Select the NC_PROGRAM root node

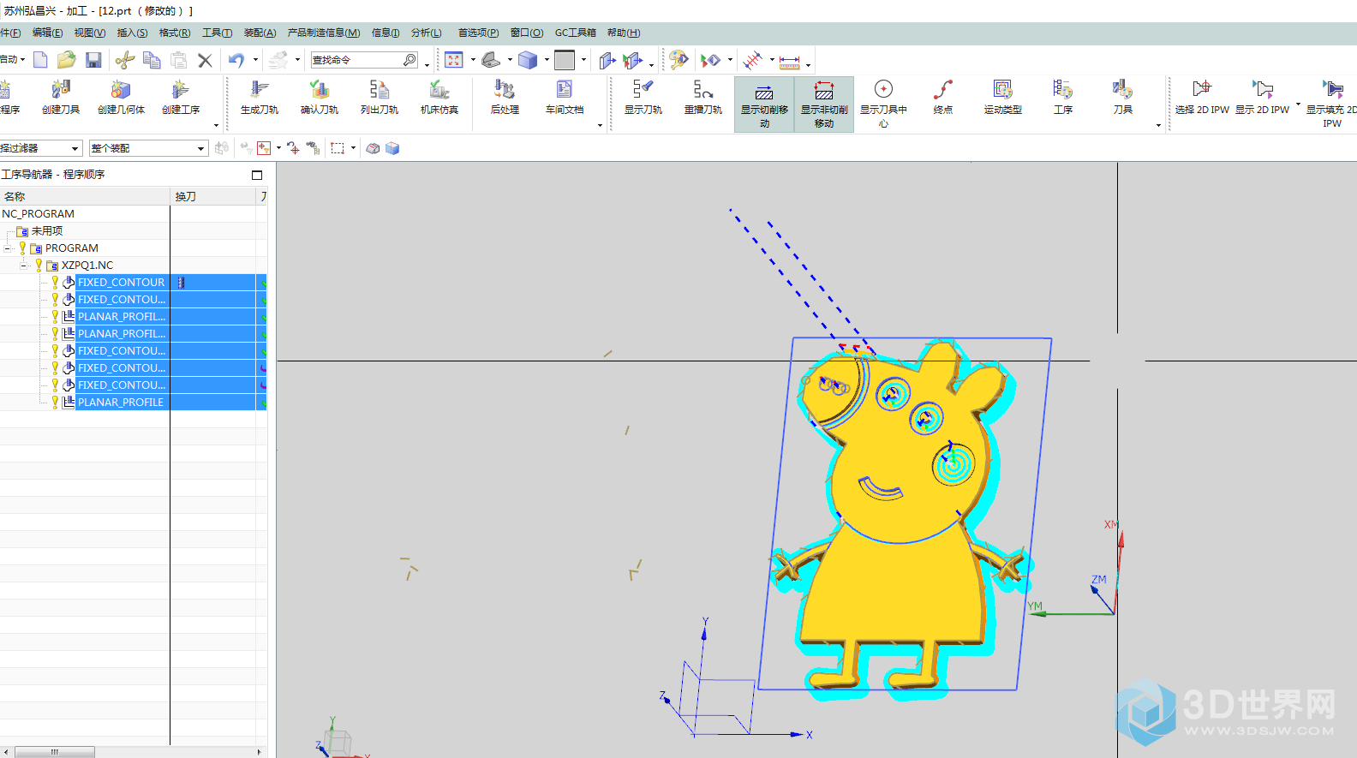click(x=38, y=214)
